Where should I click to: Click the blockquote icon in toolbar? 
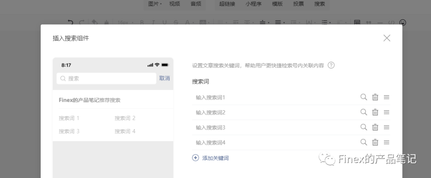point(369,22)
